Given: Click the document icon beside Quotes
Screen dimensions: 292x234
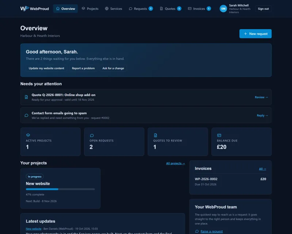Looking at the screenshot, I should click(x=161, y=8).
